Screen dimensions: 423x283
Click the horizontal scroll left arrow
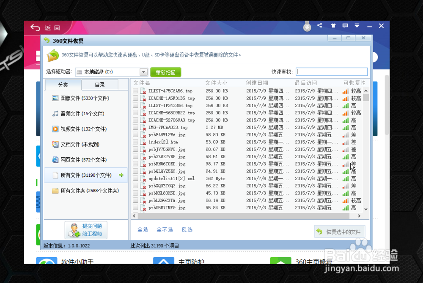pyautogui.click(x=135, y=216)
